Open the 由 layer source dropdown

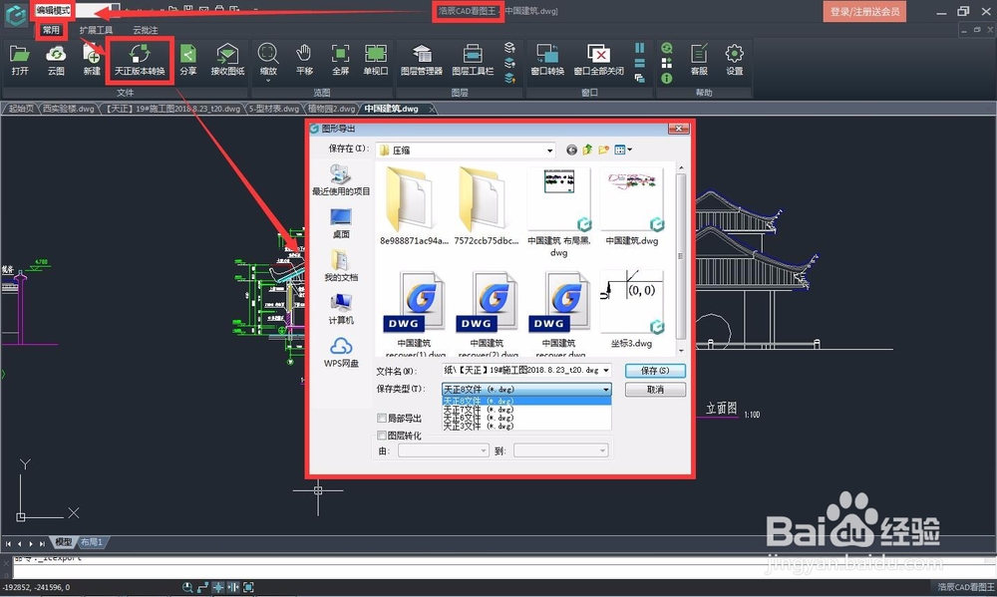click(x=444, y=450)
